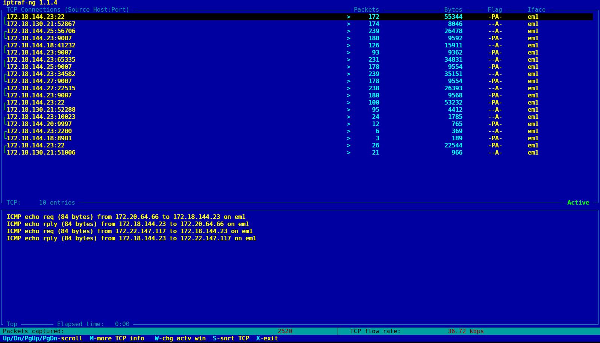This screenshot has height=343, width=600.
Task: Select connection 172.18.144.23:10023
Action: click(x=300, y=117)
